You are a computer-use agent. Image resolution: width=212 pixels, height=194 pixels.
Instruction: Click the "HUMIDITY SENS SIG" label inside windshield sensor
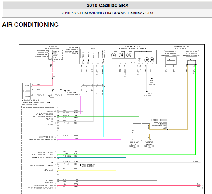click(104, 54)
